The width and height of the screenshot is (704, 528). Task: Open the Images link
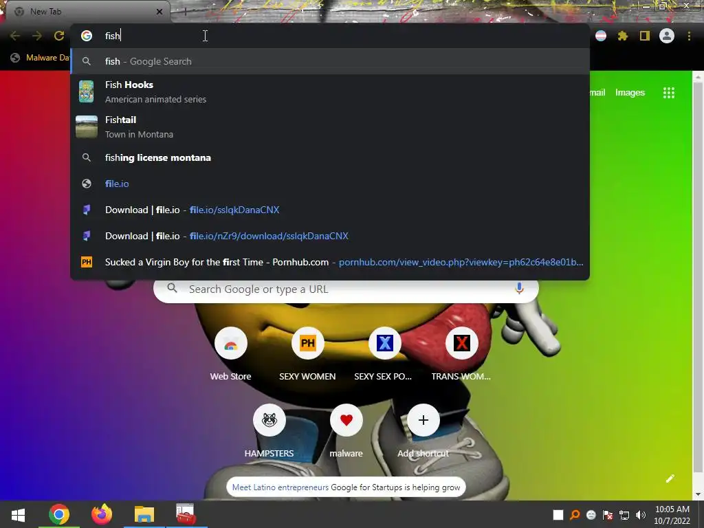click(630, 93)
